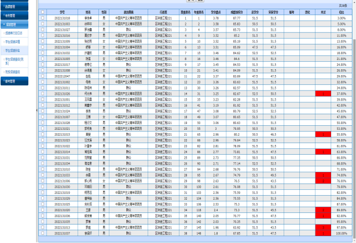Select the checkbox for student 2022131037
Image resolution: width=356 pixels, height=243 pixels.
pyautogui.click(x=42, y=233)
